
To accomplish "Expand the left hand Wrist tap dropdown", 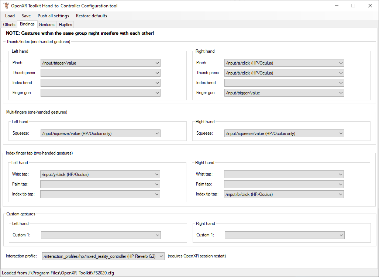I will pos(100,174).
